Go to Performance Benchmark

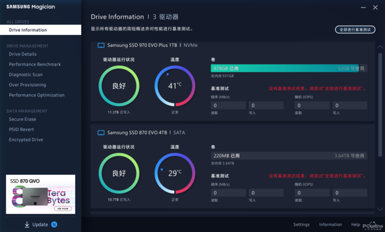35,64
